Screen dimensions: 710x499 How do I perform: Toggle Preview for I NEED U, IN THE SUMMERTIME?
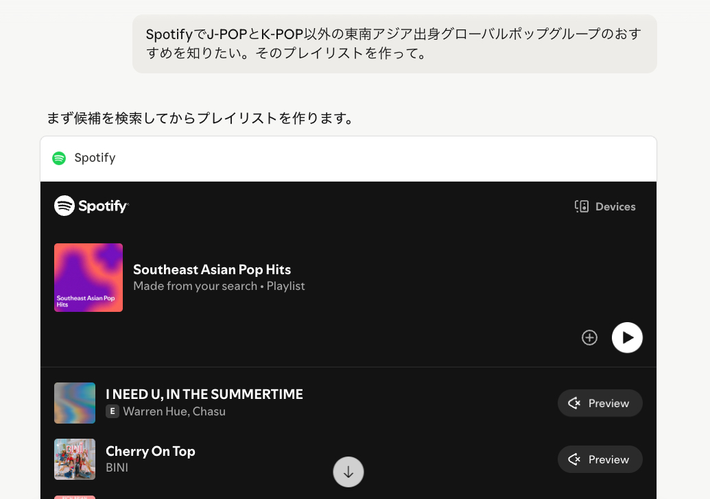click(600, 403)
